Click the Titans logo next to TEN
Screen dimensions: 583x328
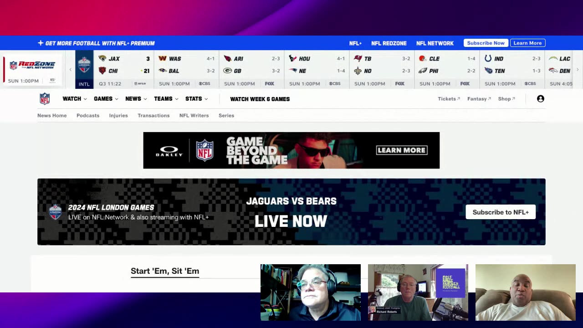coord(488,71)
